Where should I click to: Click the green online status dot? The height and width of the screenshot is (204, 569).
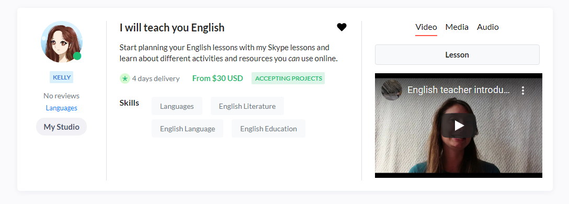click(x=77, y=56)
